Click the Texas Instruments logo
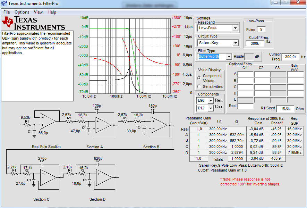The image size is (307, 208). pos(33,23)
